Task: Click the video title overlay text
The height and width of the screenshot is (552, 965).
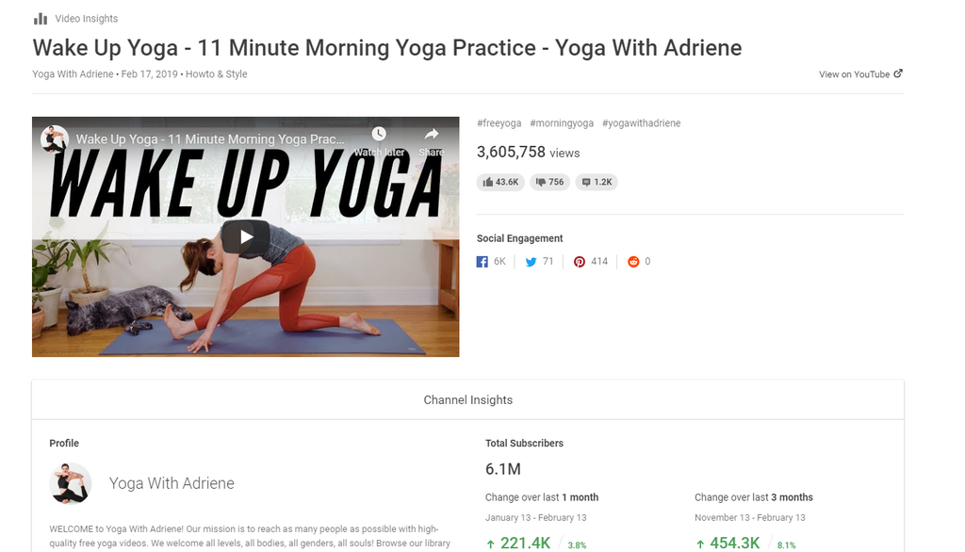Action: point(209,139)
